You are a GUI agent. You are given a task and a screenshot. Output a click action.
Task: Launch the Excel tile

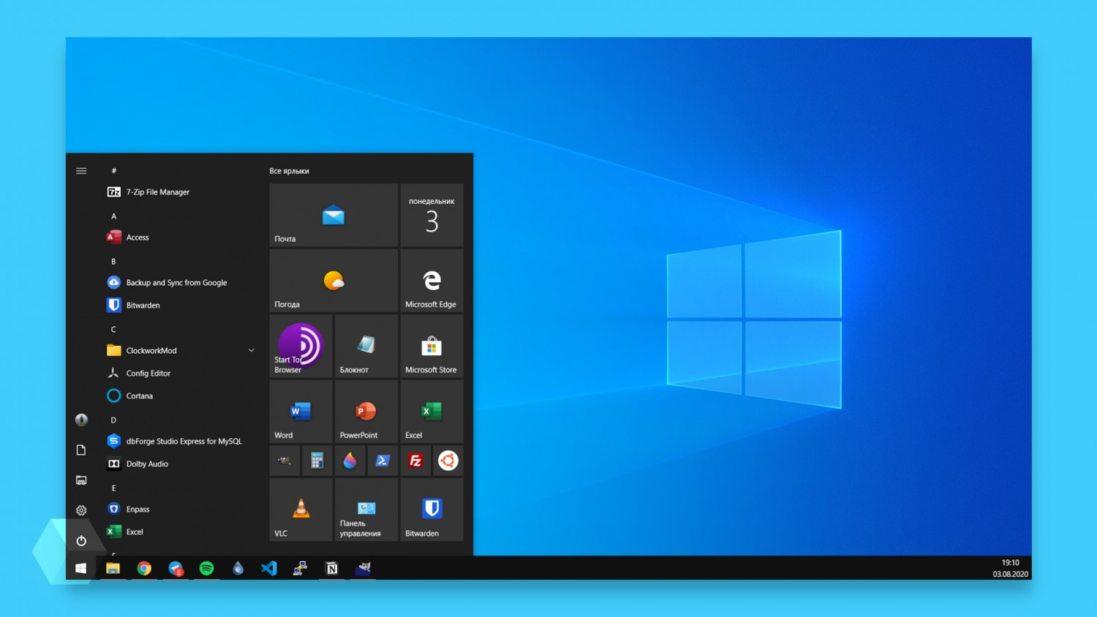point(431,412)
